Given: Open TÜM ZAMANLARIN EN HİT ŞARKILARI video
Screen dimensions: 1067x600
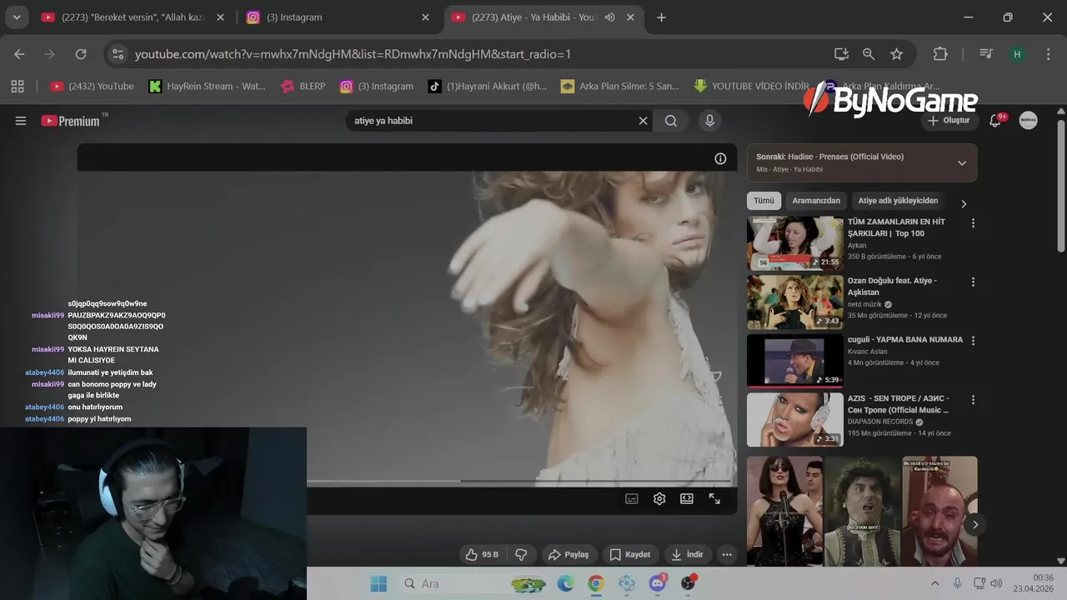Looking at the screenshot, I should 795,243.
